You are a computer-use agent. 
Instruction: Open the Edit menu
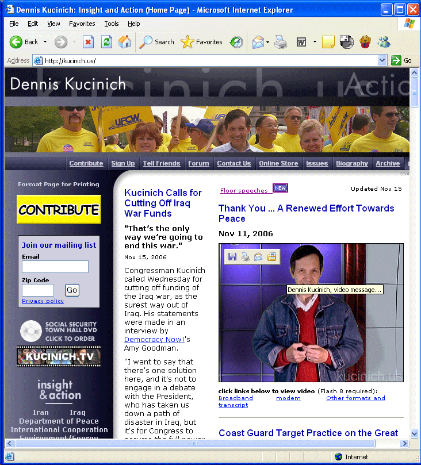point(33,24)
